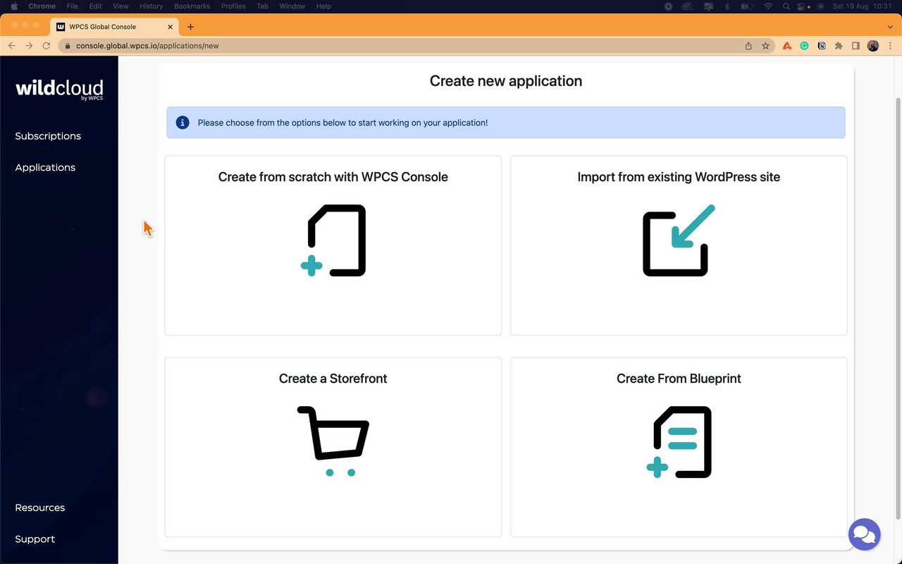Click the wildcloud logo
The image size is (902, 564).
click(59, 89)
